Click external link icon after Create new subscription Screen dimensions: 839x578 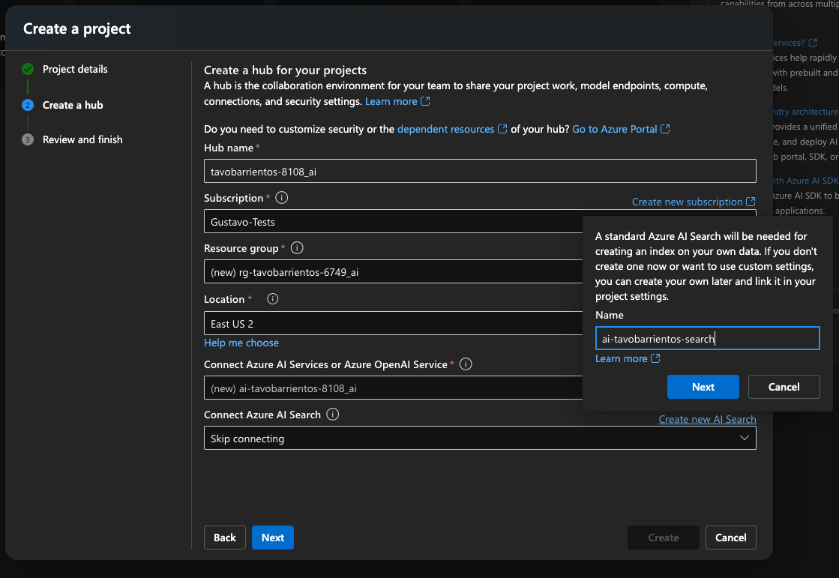pos(751,202)
